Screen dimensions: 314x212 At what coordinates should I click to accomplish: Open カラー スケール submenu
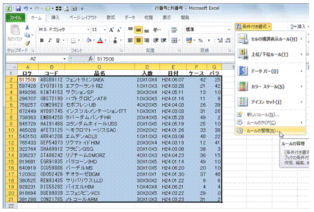click(270, 87)
